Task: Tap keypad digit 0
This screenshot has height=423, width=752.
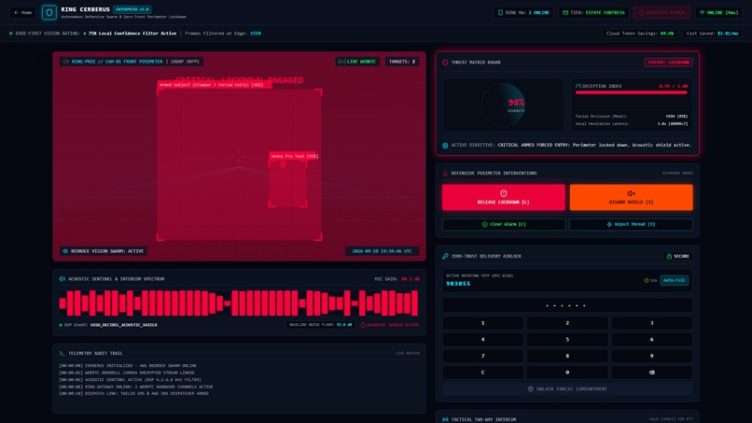Action: pyautogui.click(x=567, y=372)
